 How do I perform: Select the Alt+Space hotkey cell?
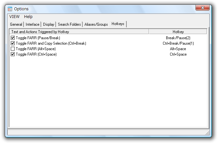(178, 49)
